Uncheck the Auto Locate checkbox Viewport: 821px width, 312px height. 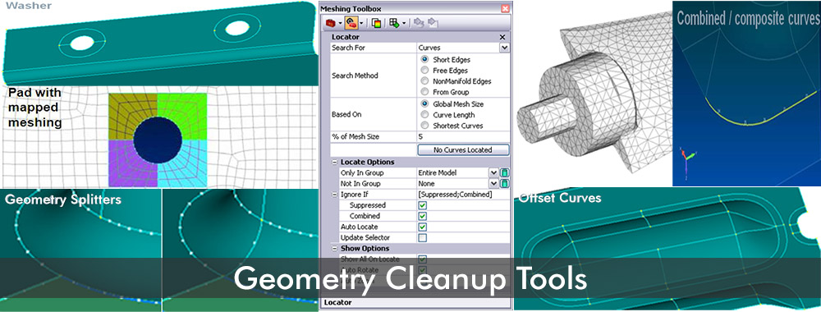point(423,227)
